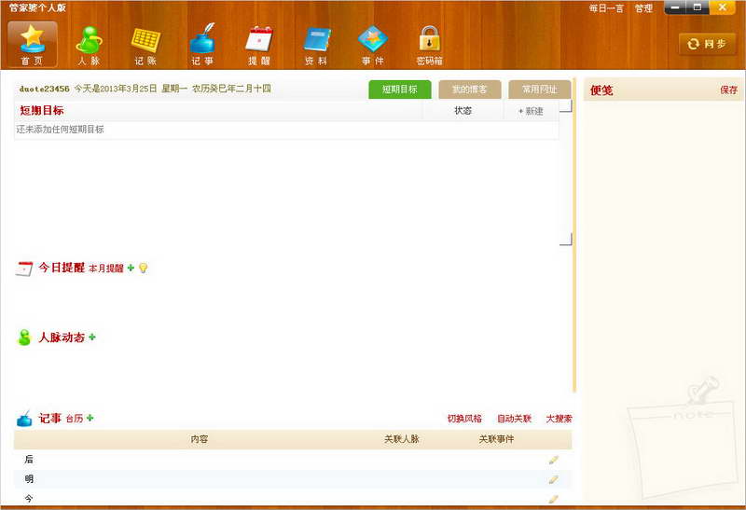
Task: Edit the 明 row with pencil icon
Action: click(553, 479)
